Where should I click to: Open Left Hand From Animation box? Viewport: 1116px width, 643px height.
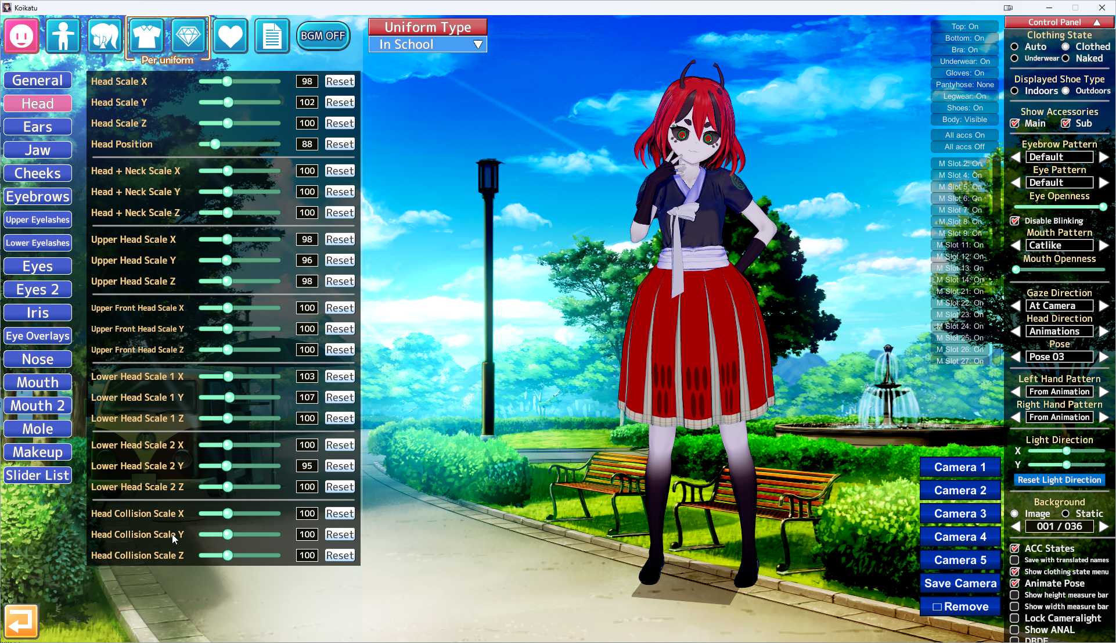[1060, 391]
